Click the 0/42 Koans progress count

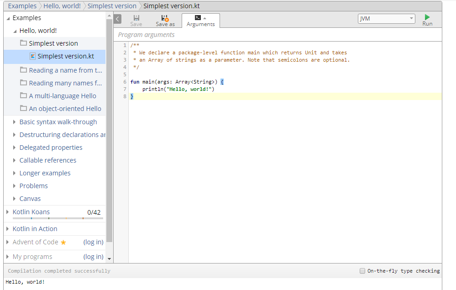94,212
